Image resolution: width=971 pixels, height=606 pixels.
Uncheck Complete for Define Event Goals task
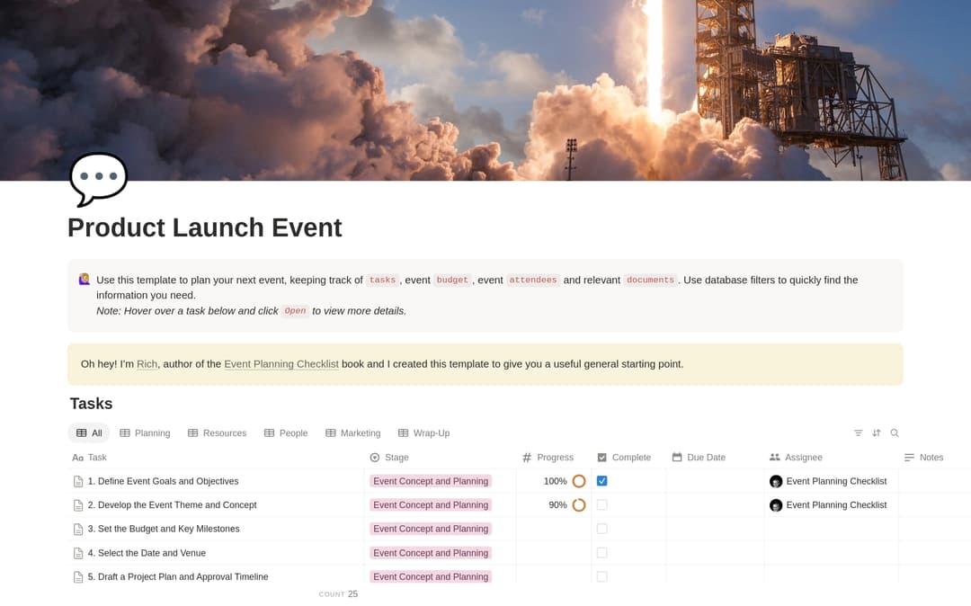tap(601, 481)
